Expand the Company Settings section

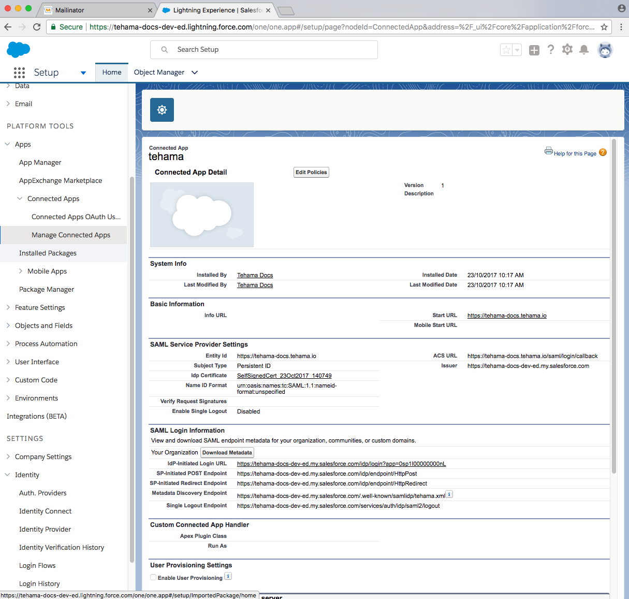click(8, 457)
